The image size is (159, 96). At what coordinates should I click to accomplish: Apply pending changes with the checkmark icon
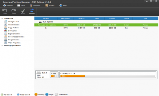(23, 11)
